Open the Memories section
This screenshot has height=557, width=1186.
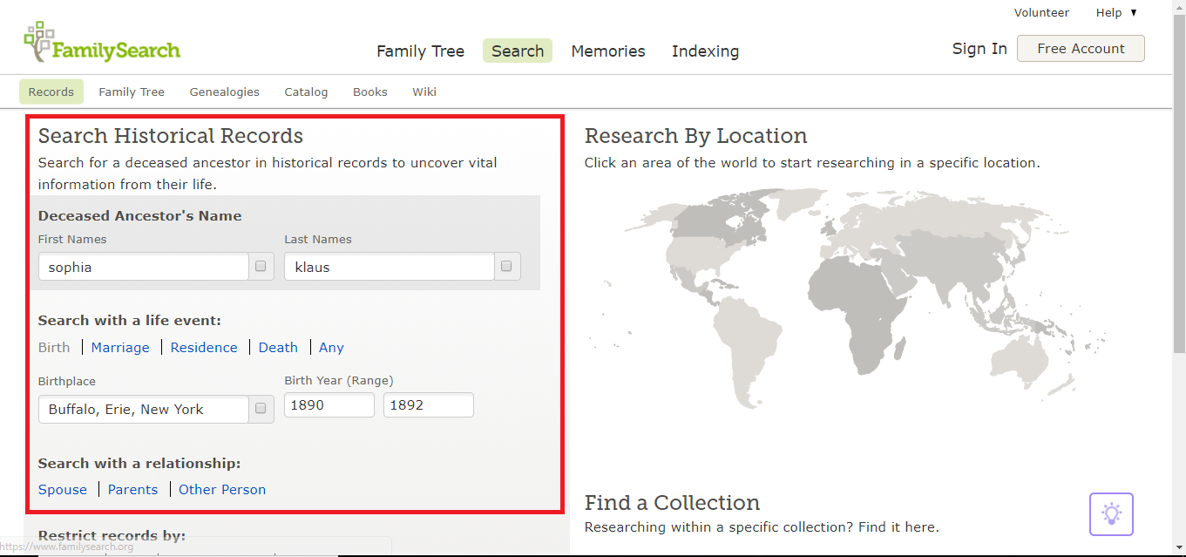(607, 51)
